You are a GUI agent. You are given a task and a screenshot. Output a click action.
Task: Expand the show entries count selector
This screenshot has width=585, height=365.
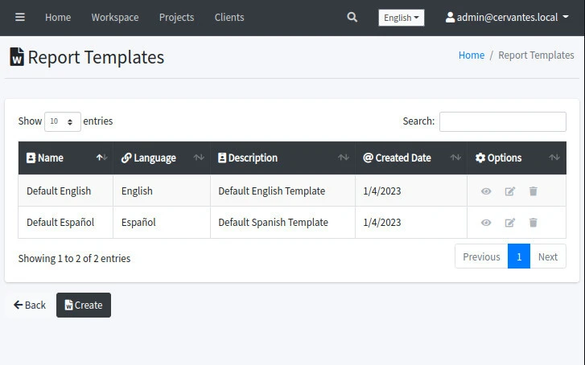click(62, 121)
